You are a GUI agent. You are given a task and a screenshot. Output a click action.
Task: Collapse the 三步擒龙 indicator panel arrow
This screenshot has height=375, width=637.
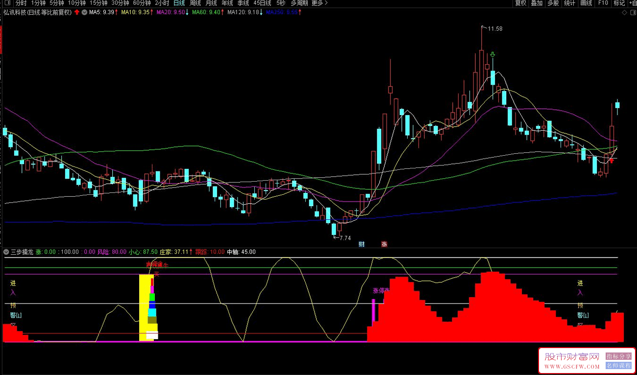6,252
